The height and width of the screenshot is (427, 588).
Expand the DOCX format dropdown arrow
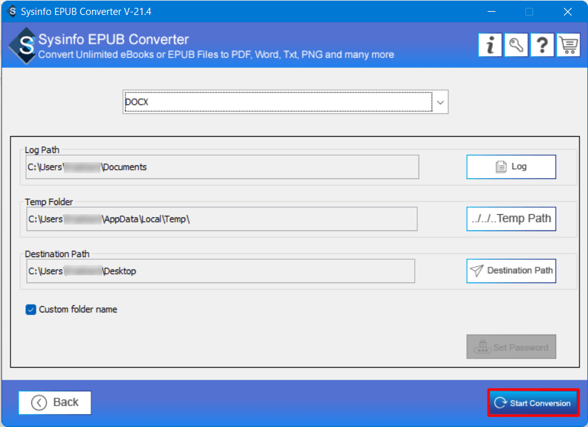click(x=440, y=102)
